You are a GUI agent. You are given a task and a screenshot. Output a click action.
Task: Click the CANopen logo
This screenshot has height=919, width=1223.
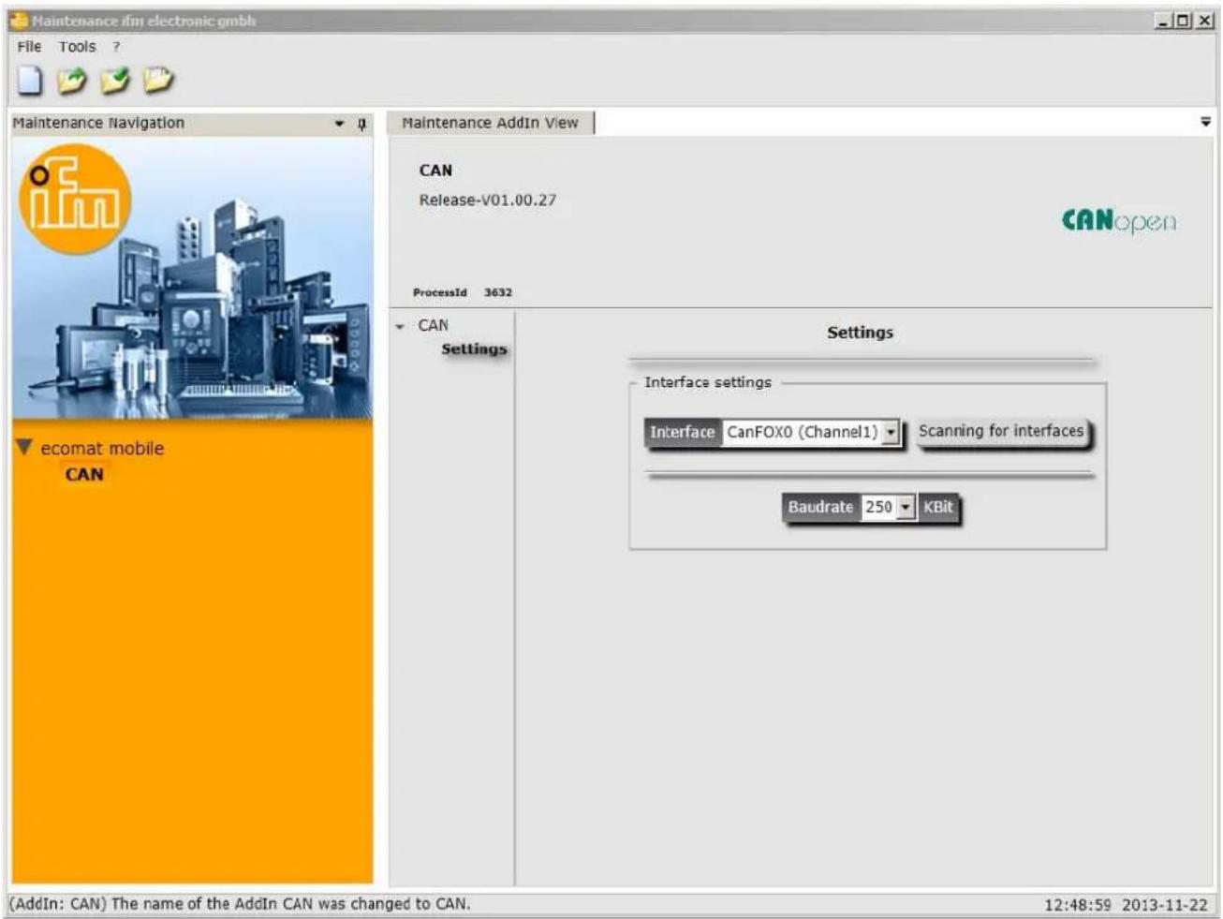tap(1119, 221)
